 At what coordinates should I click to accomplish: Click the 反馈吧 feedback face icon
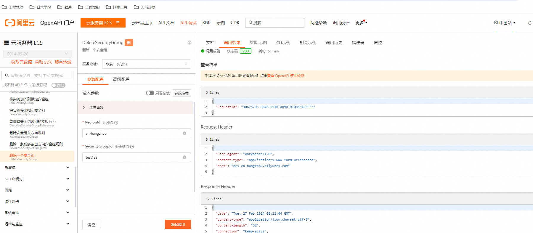pos(33,85)
